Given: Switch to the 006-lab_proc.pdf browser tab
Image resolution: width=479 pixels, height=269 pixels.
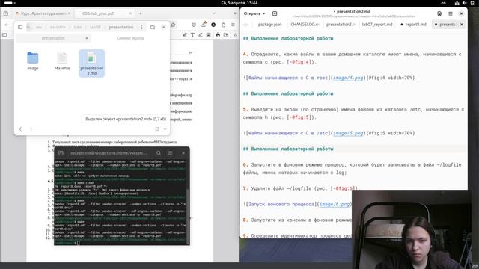Looking at the screenshot, I should pos(104,13).
